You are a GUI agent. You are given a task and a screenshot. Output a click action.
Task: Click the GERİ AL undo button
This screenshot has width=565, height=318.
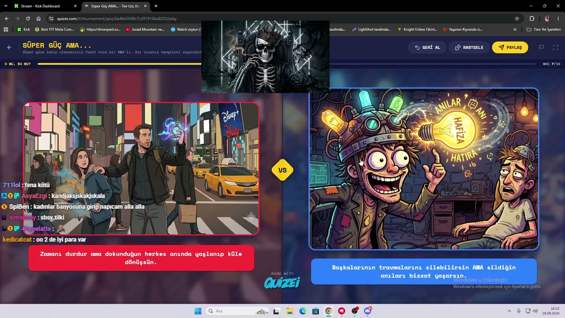pos(427,47)
